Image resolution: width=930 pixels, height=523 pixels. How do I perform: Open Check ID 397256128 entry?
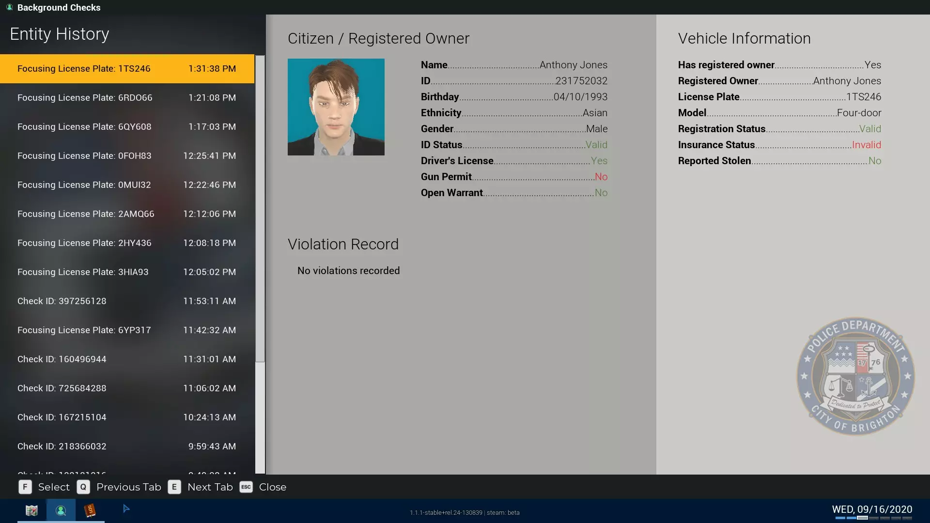coord(127,301)
